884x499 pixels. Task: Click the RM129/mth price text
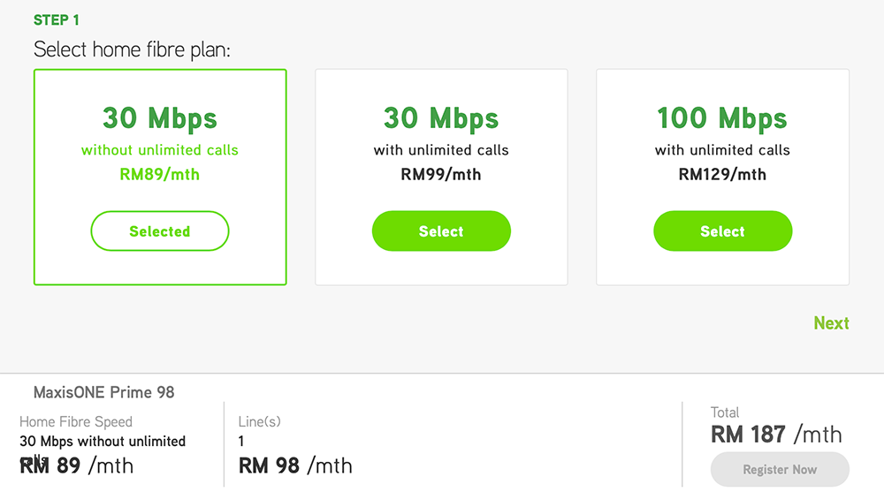tap(722, 175)
